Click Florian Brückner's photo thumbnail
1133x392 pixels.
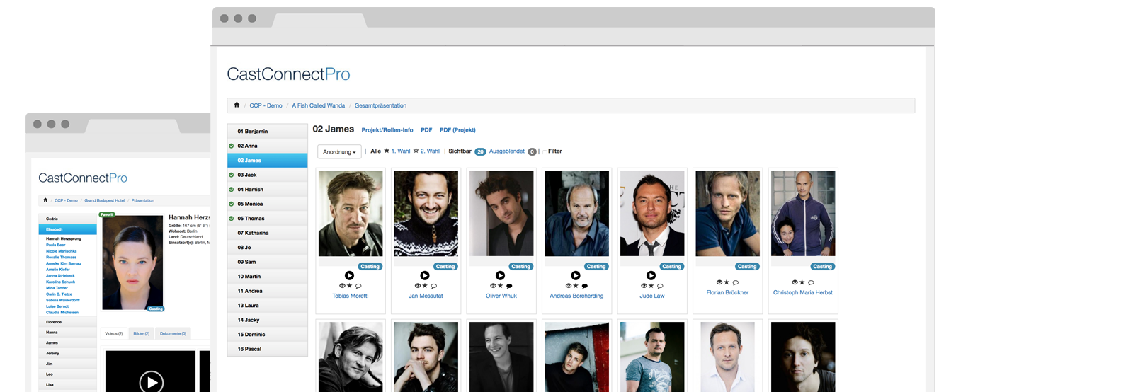[x=727, y=213]
